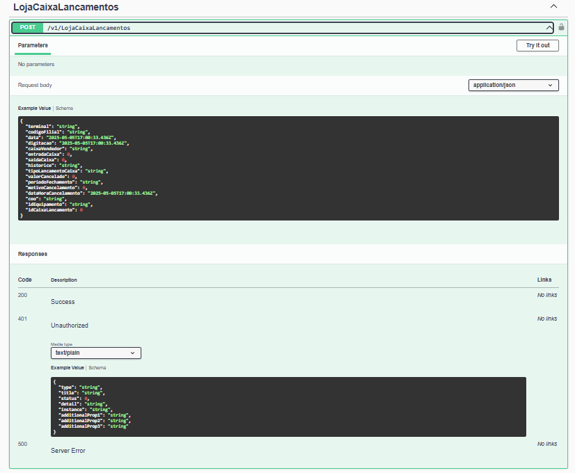Screen dimensions: 575x473
Task: Click the authorization lock icon
Action: click(x=561, y=28)
